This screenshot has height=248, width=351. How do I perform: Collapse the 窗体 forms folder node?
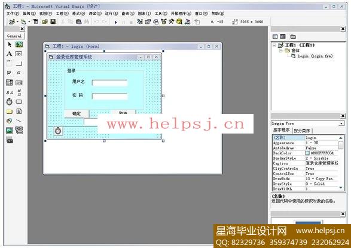click(281, 51)
